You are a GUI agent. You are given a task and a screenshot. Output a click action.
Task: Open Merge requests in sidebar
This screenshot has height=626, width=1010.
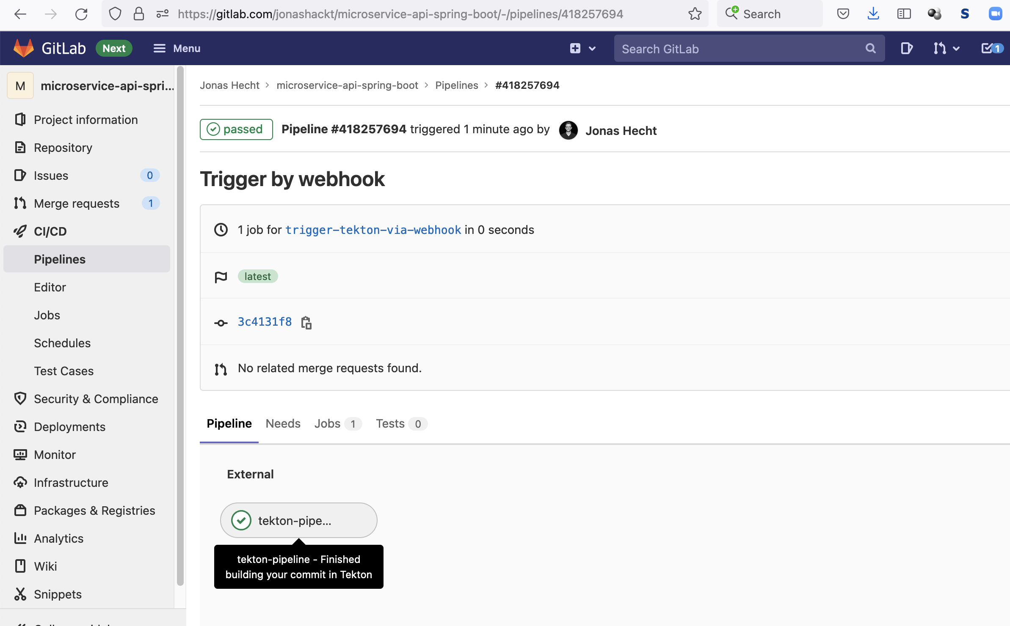coord(77,203)
